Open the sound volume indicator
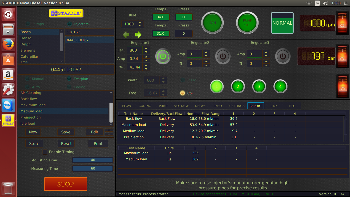The height and width of the screenshot is (197, 350). (x=325, y=3)
